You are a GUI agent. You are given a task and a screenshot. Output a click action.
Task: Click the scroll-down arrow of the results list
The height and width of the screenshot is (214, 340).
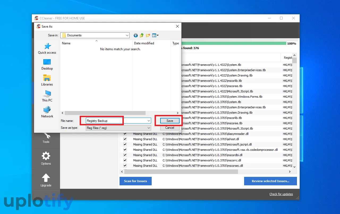[x=294, y=167]
